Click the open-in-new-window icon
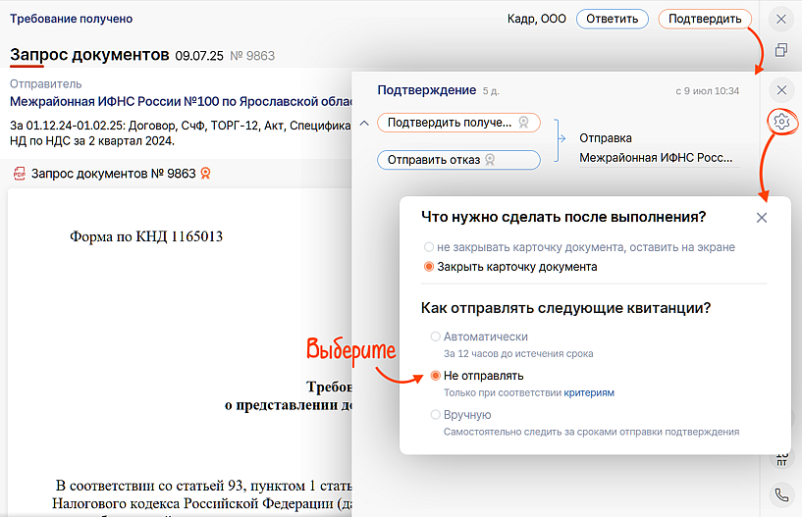Image resolution: width=802 pixels, height=517 pixels. [x=781, y=50]
